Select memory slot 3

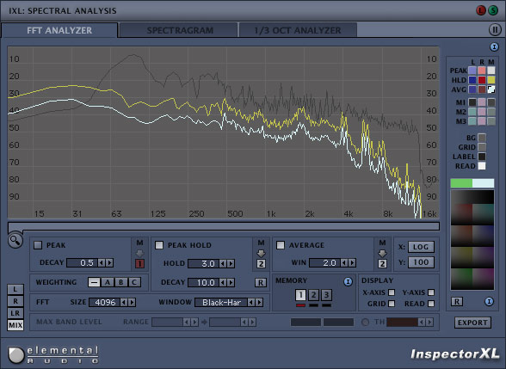pyautogui.click(x=326, y=294)
